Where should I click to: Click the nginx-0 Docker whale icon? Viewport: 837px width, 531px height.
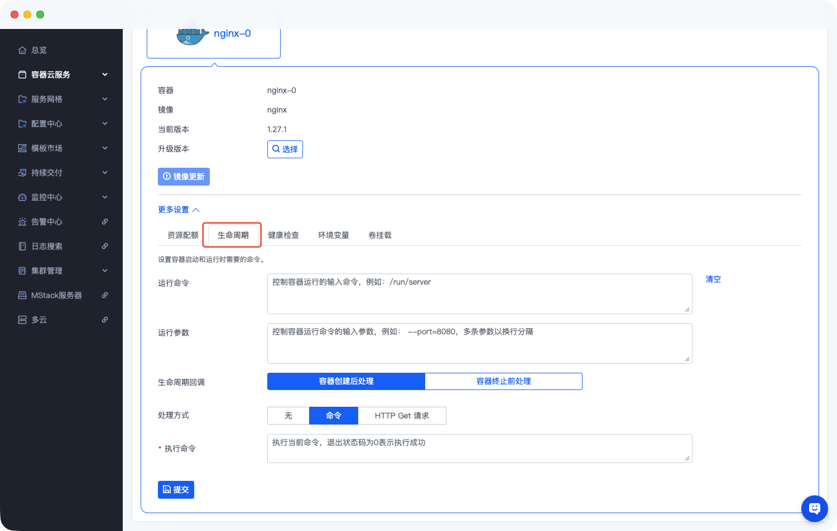click(x=191, y=36)
